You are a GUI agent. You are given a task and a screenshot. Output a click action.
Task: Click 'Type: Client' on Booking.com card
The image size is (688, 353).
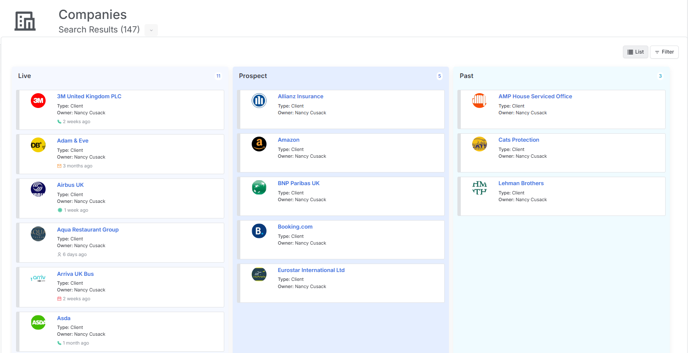click(x=291, y=237)
